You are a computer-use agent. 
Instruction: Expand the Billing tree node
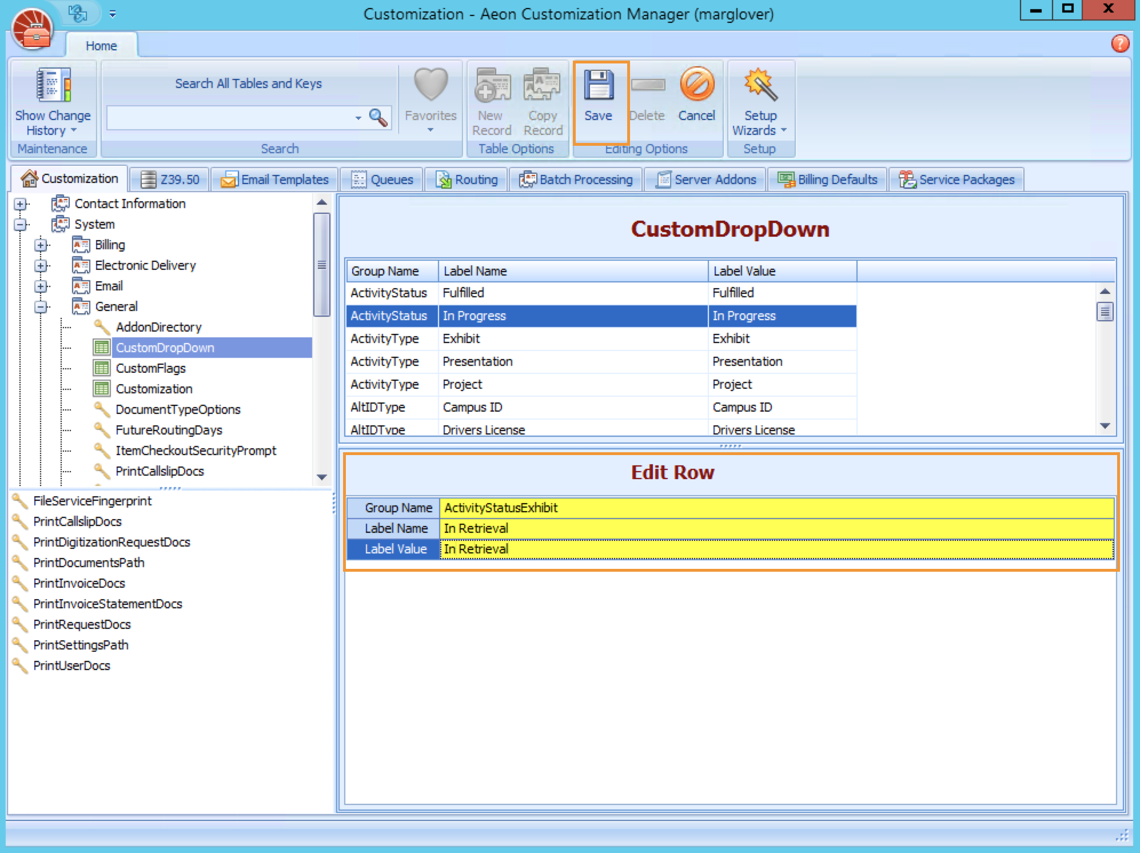click(x=41, y=245)
